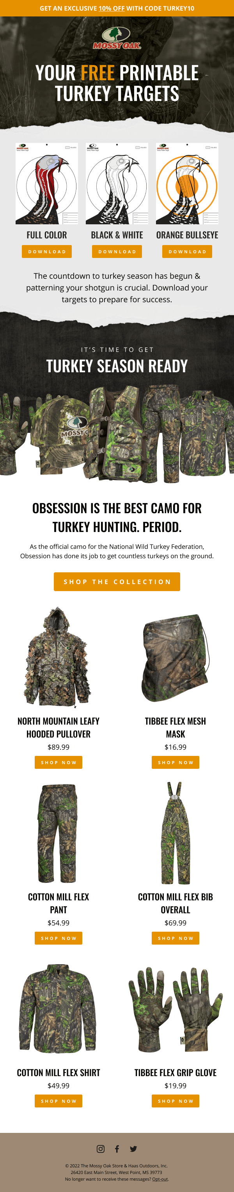Click the Opt-out link in footer
The height and width of the screenshot is (1192, 234).
click(160, 1179)
